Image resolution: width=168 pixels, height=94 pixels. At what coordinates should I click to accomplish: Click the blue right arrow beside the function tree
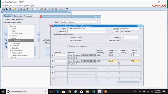click(x=39, y=34)
